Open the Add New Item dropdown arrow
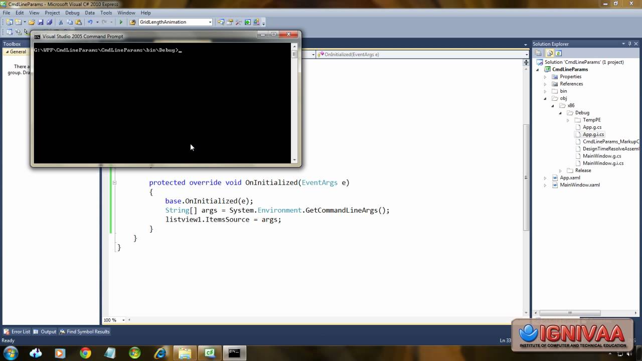 pos(25,22)
